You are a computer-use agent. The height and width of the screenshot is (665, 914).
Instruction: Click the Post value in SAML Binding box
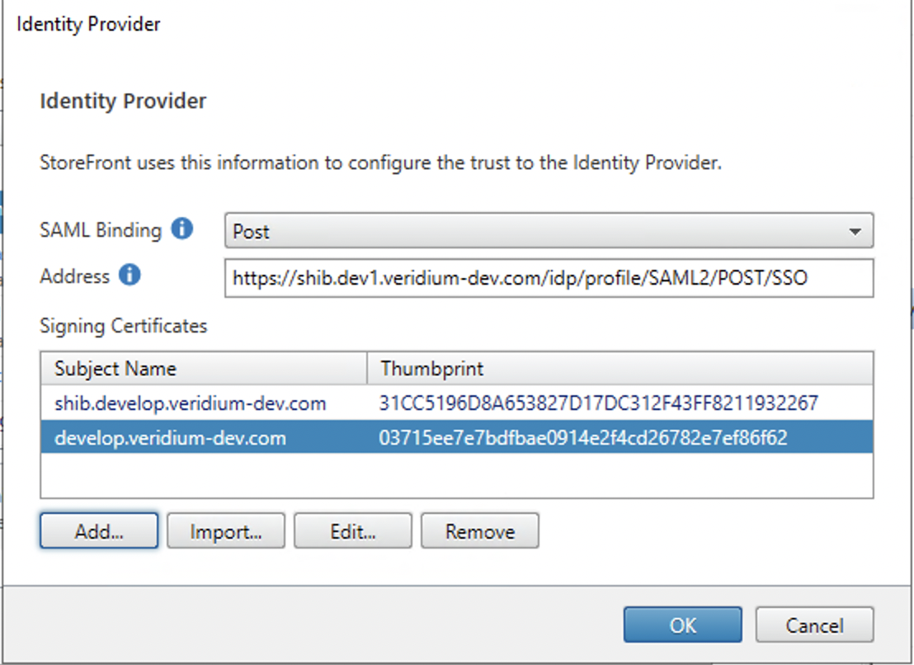point(251,232)
